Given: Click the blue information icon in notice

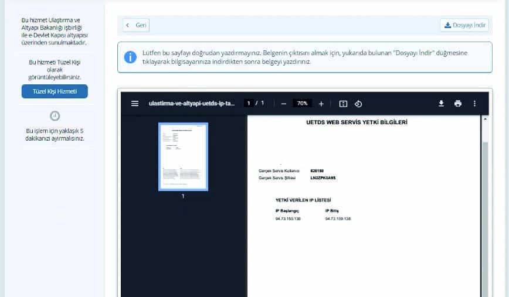Looking at the screenshot, I should [130, 57].
